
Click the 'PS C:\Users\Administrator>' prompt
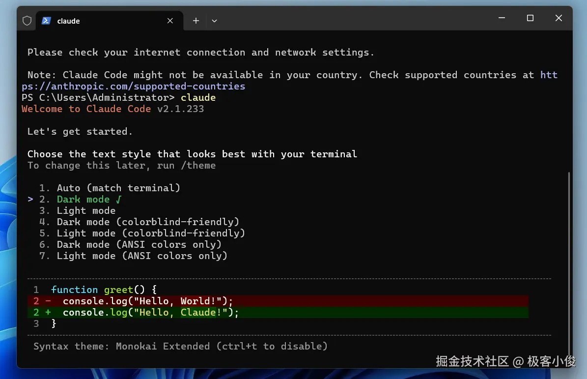click(x=98, y=98)
